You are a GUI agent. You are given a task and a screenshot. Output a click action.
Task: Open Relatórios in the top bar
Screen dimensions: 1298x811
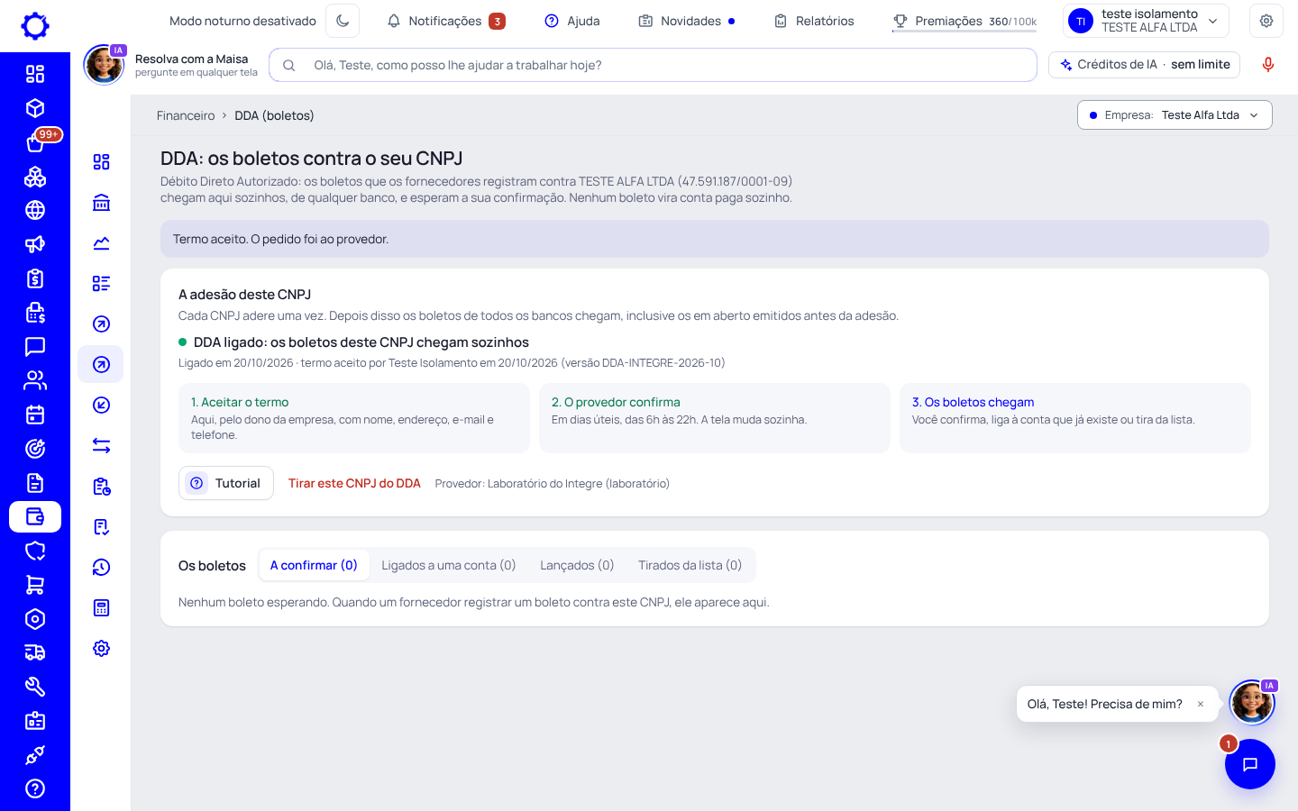814,21
